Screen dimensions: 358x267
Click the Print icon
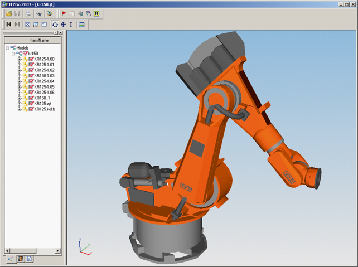tap(28, 14)
